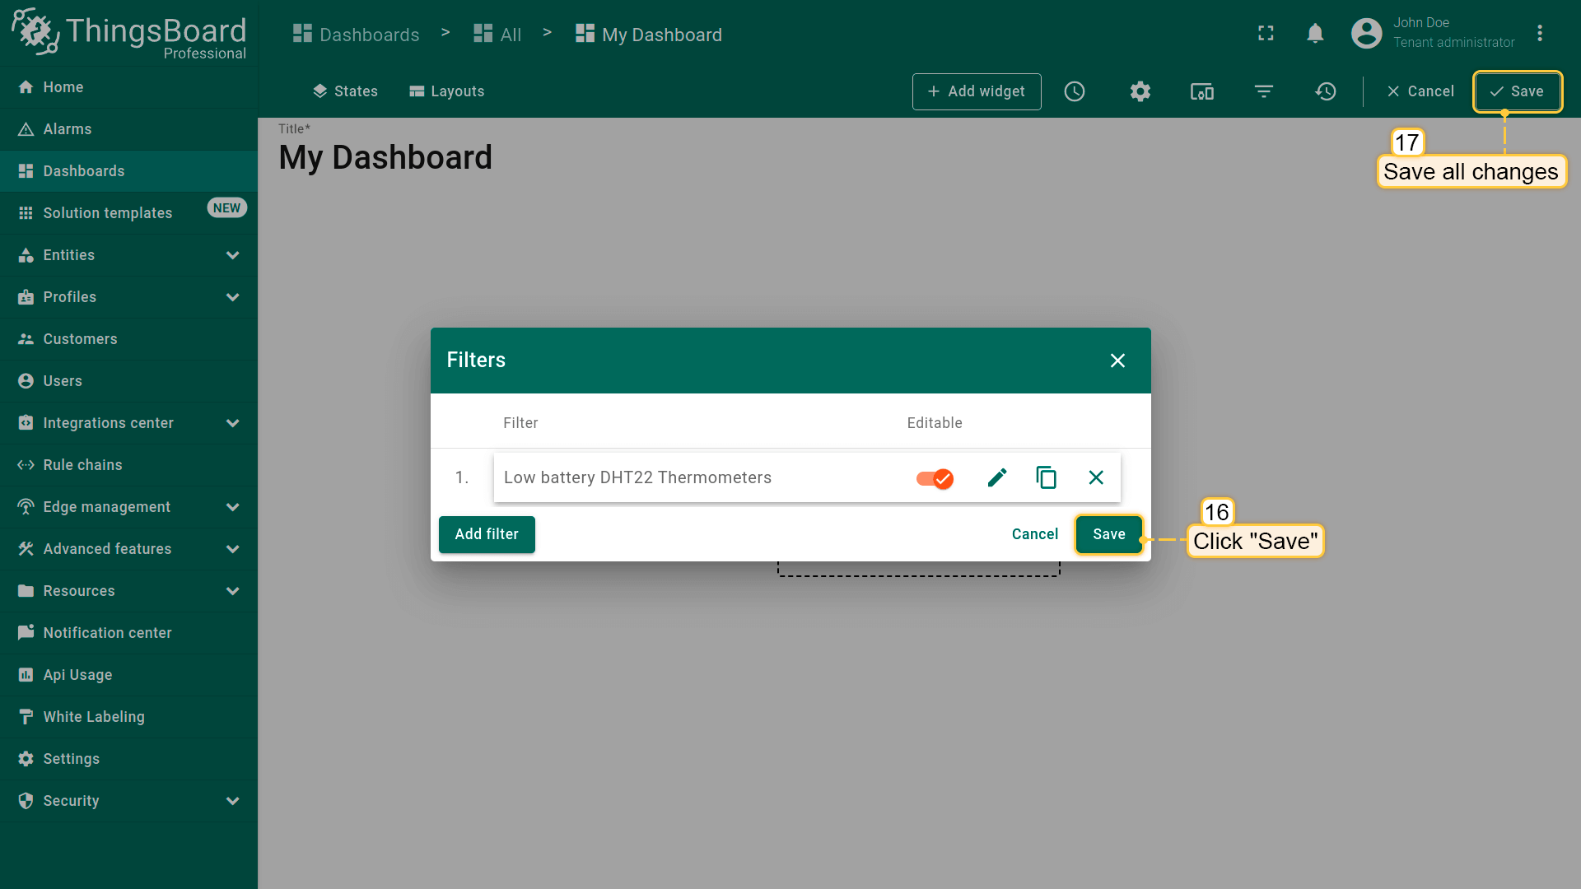Switch to the Layouts tab
Viewport: 1581px width, 889px height.
446,91
